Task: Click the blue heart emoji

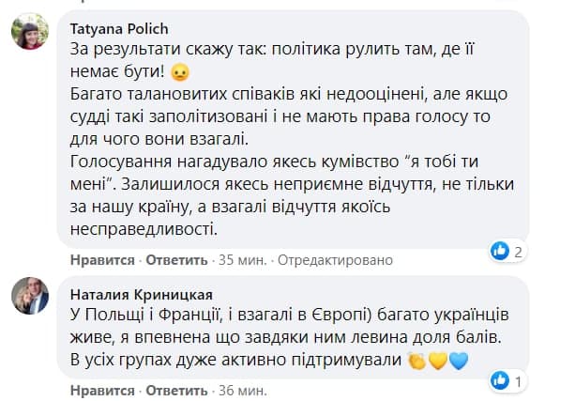Action: pyautogui.click(x=457, y=362)
